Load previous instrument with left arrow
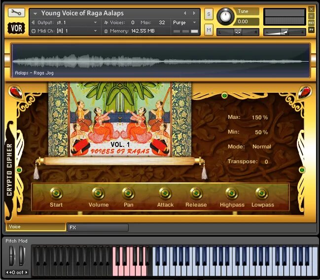 (x=185, y=13)
